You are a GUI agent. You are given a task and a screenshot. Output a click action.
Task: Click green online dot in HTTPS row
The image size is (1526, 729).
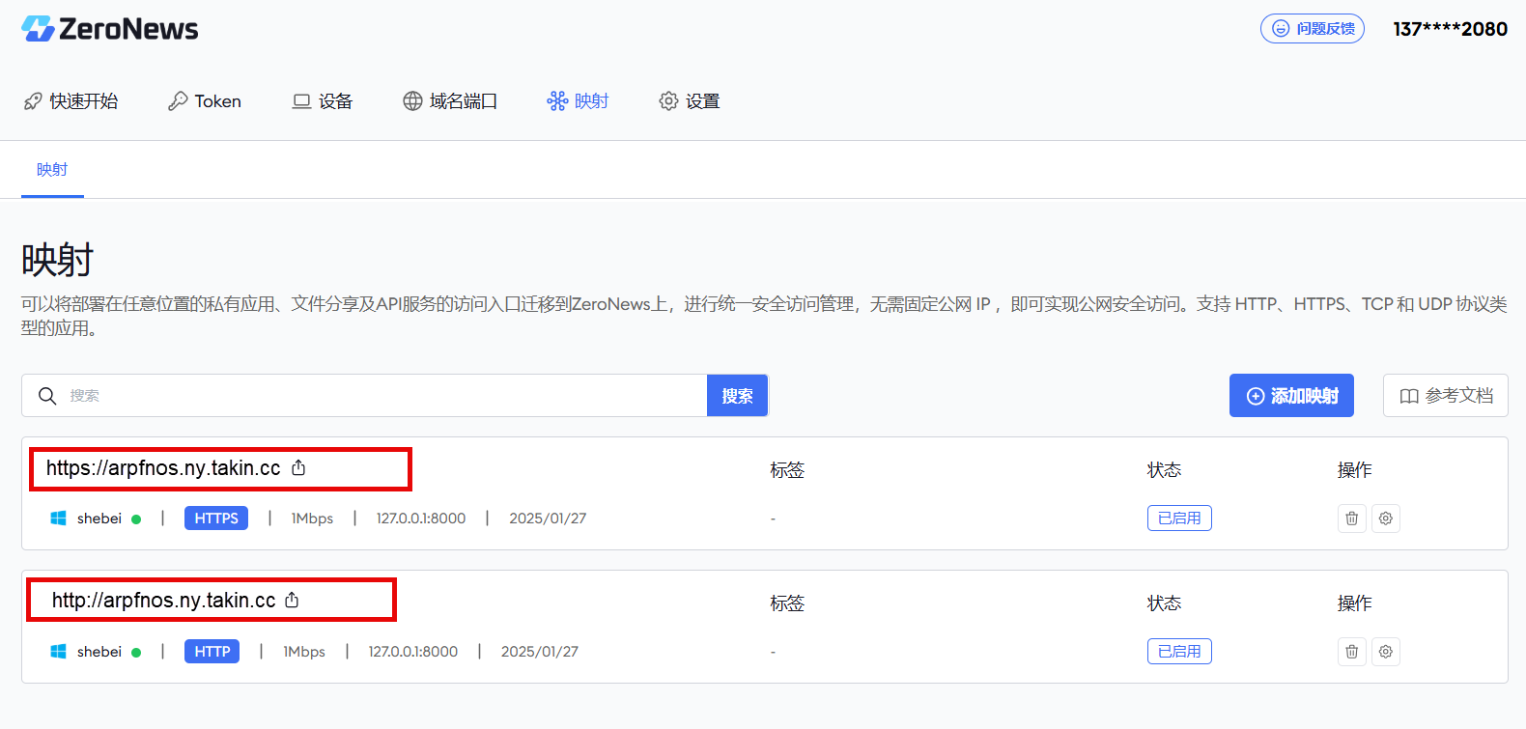tap(136, 519)
